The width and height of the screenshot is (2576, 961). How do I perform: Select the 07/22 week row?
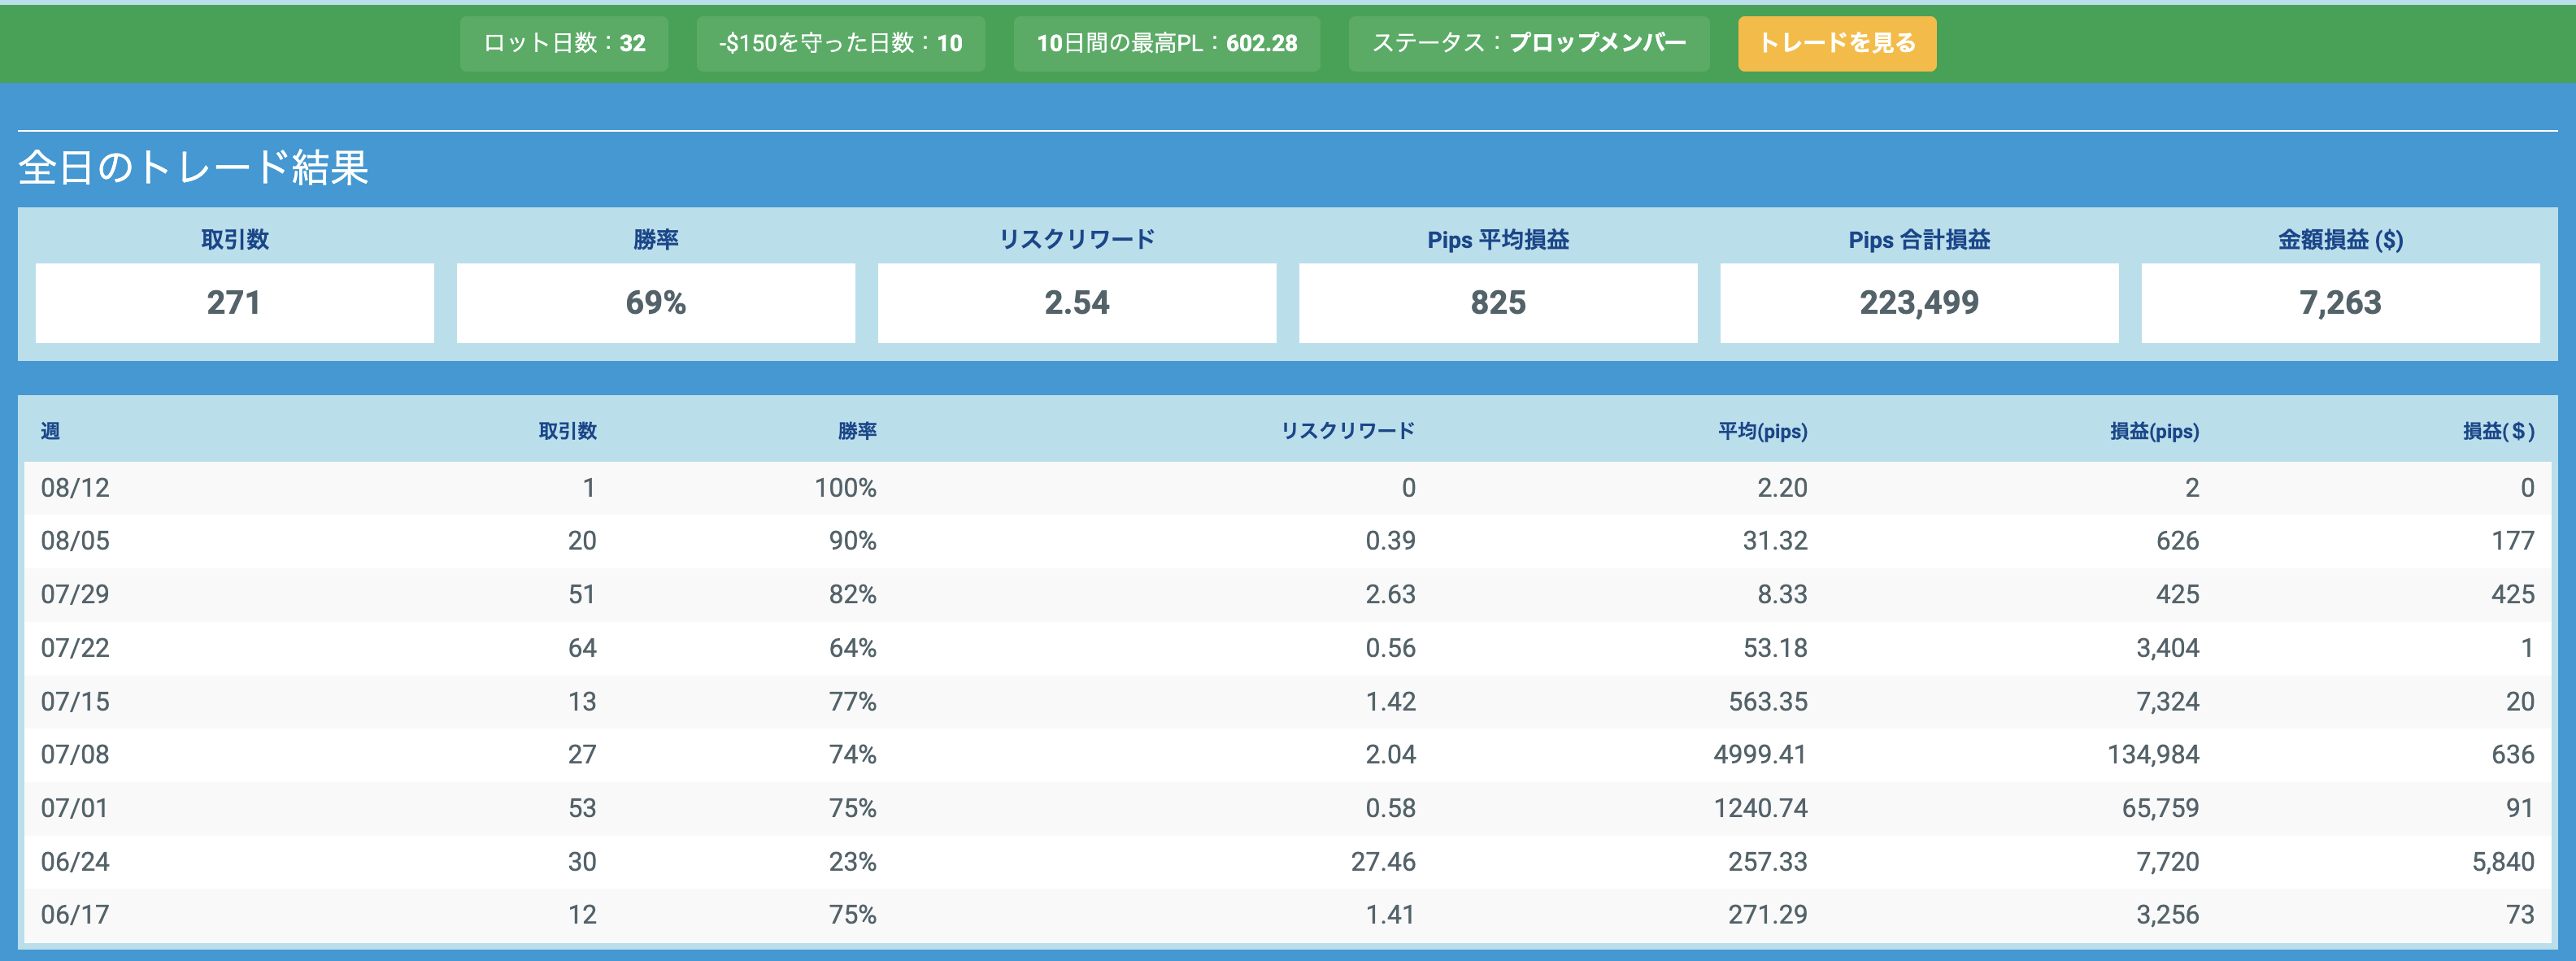pos(1288,648)
